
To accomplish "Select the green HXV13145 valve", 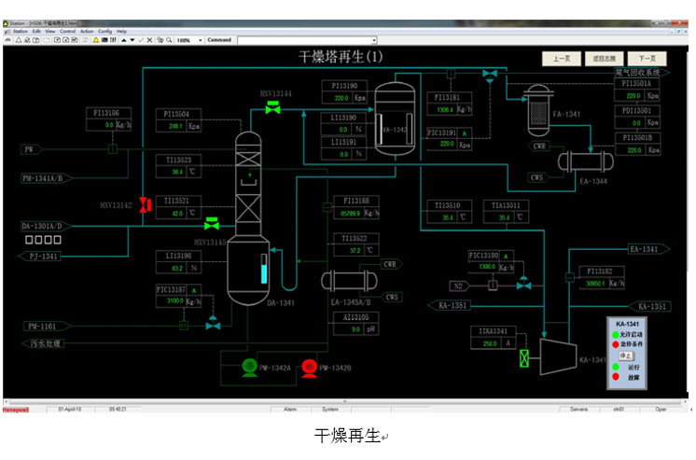I will point(212,223).
